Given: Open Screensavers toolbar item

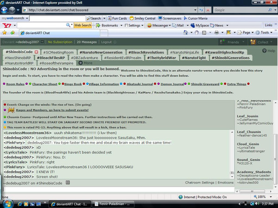Looking at the screenshot, I should click(x=170, y=18).
